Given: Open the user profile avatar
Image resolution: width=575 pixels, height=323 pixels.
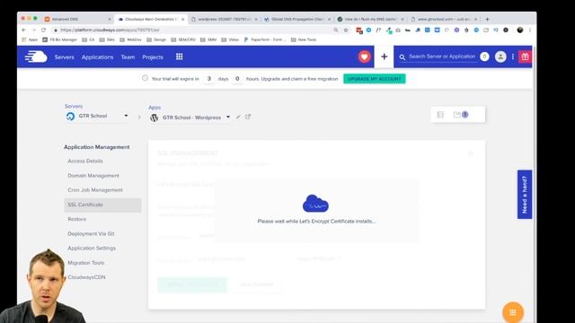Looking at the screenshot, I should click(x=500, y=57).
